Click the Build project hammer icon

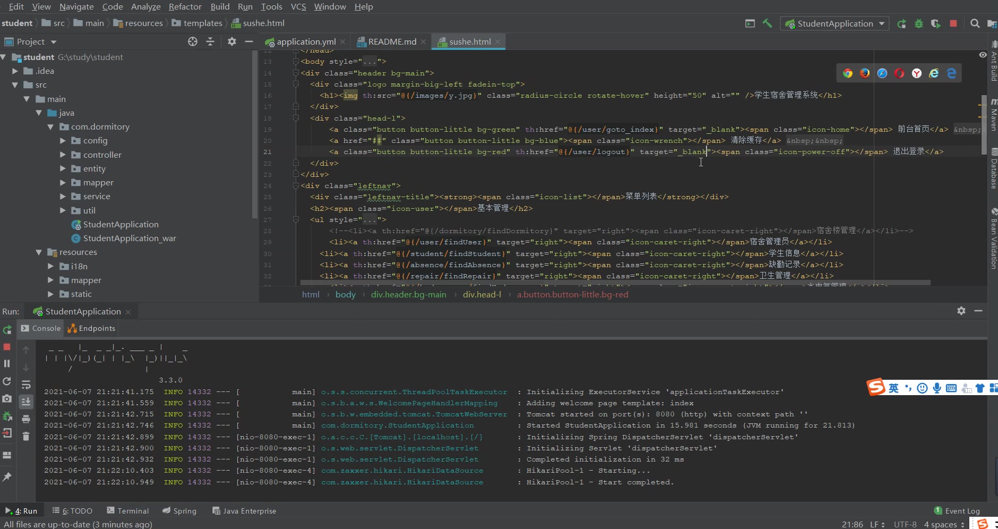(767, 23)
